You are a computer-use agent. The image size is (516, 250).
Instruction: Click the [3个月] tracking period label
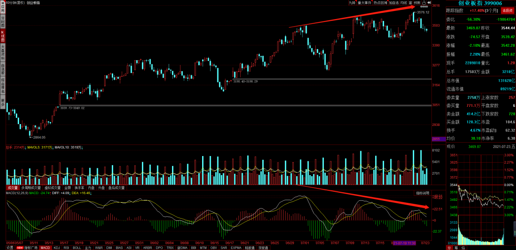492,10
